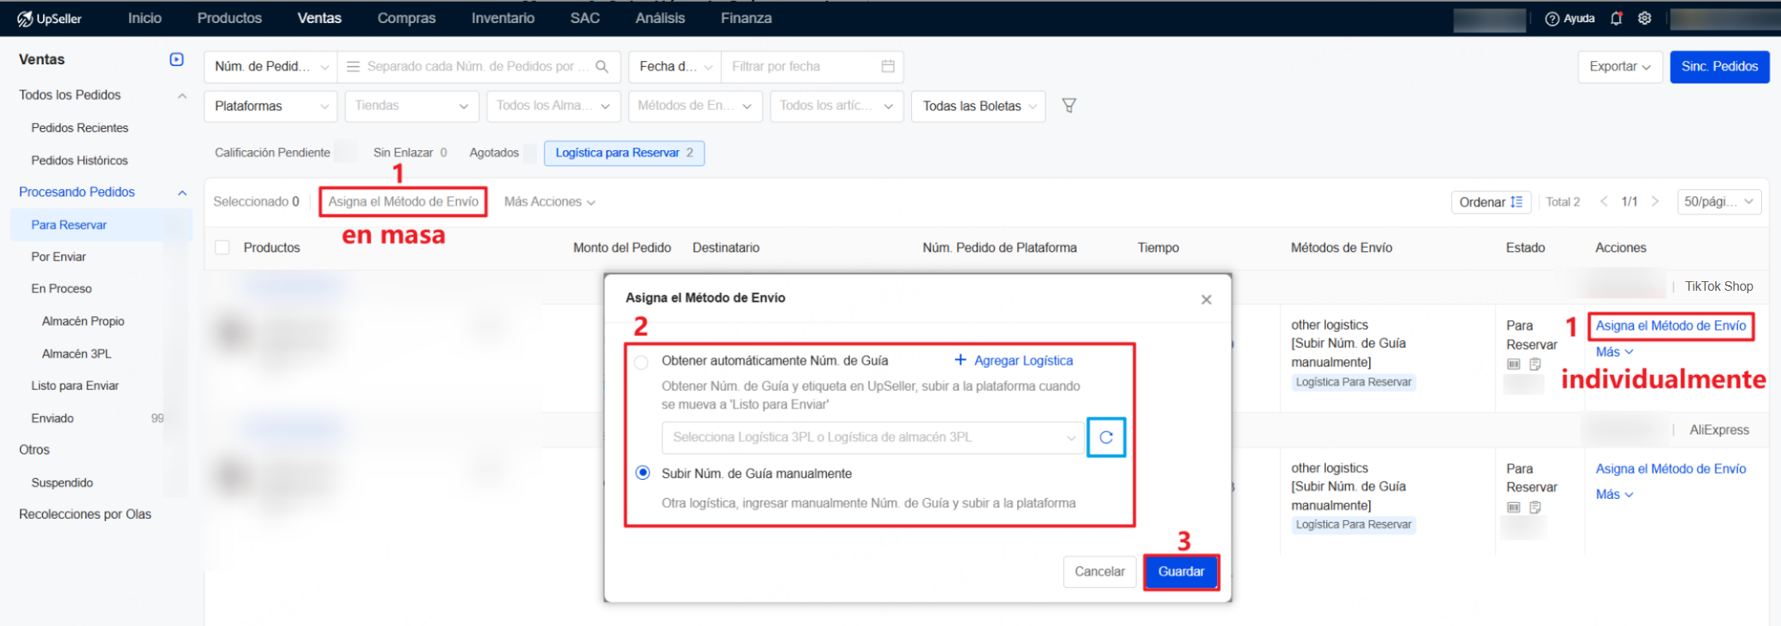The width and height of the screenshot is (1781, 626).
Task: Click the refresh logistics icon in dialog
Action: pyautogui.click(x=1106, y=437)
